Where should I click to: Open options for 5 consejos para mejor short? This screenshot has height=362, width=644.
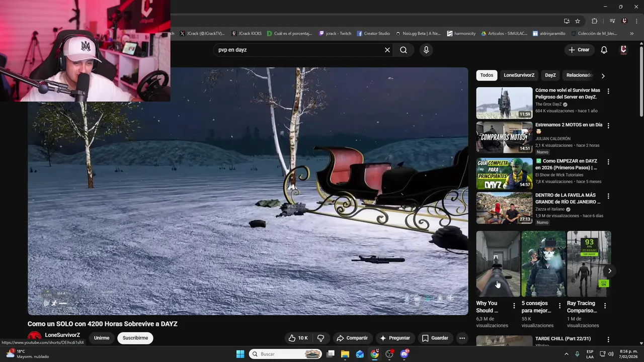pos(559,306)
